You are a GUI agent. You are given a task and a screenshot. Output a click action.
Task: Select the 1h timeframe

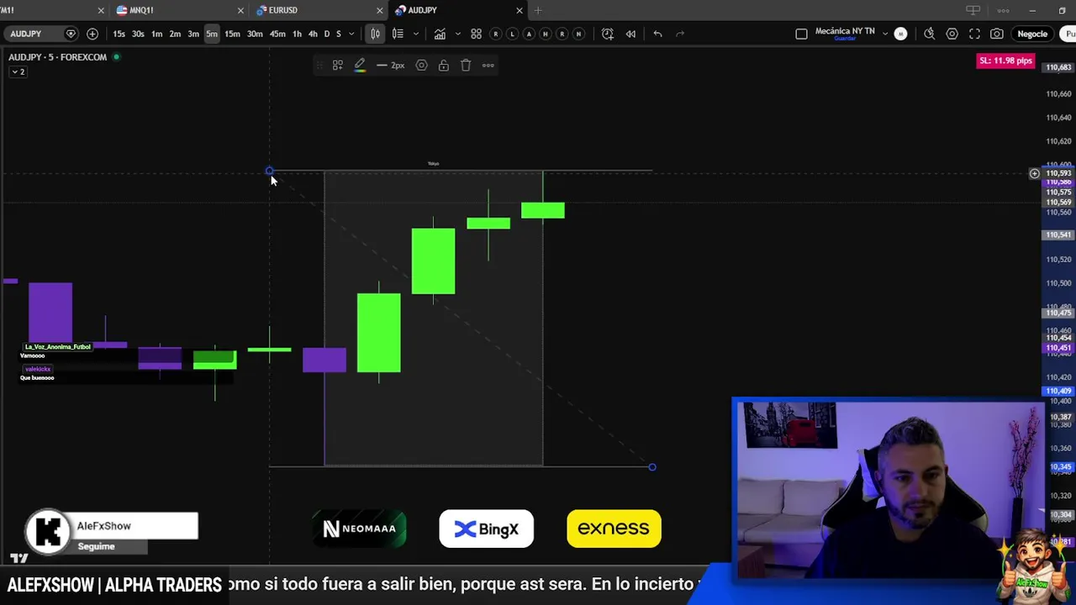[297, 34]
